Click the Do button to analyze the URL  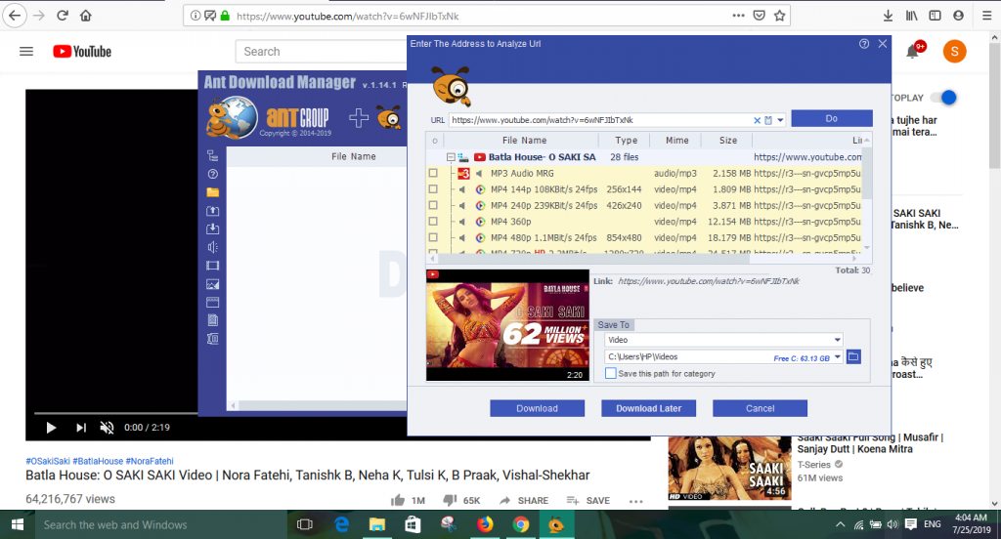[x=831, y=118]
